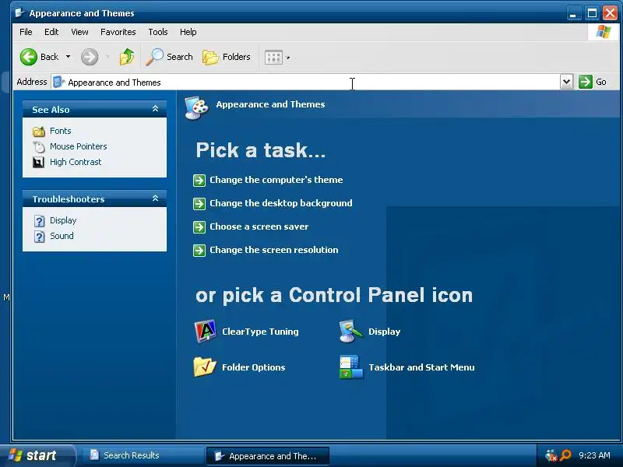
Task: Click the ClearType Tuning label text
Action: coord(260,332)
